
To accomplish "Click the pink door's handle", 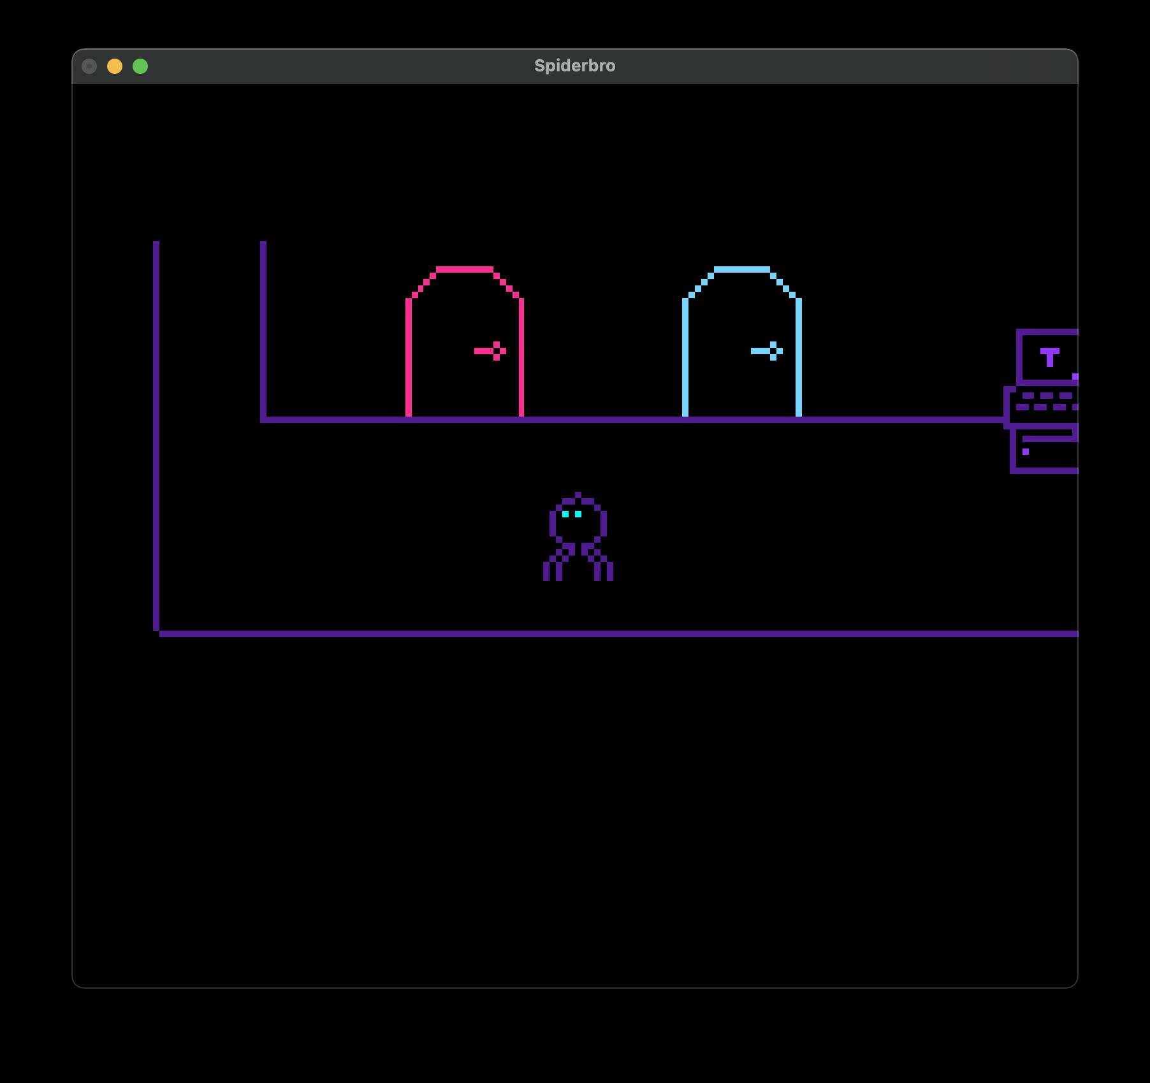I will [491, 351].
